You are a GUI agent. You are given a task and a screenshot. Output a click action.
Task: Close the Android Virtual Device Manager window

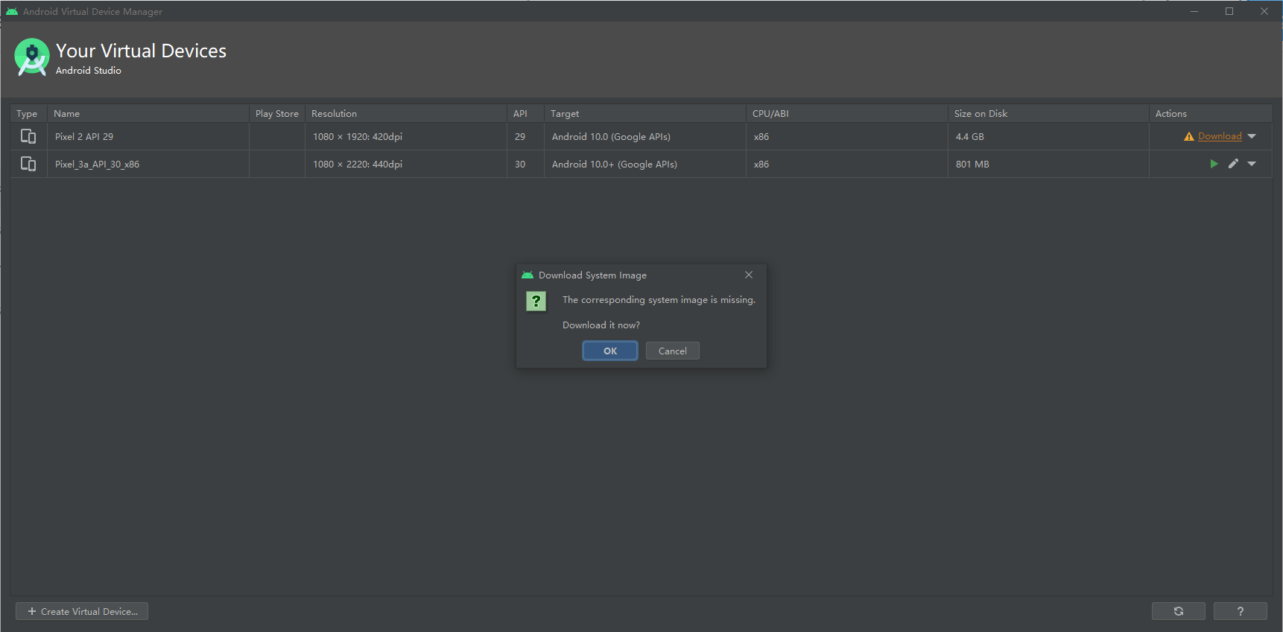(1264, 11)
